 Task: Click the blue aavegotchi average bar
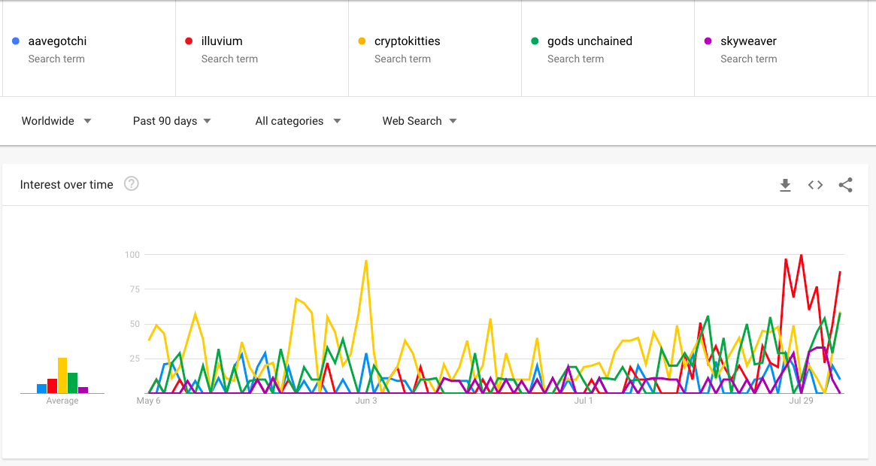(x=41, y=389)
